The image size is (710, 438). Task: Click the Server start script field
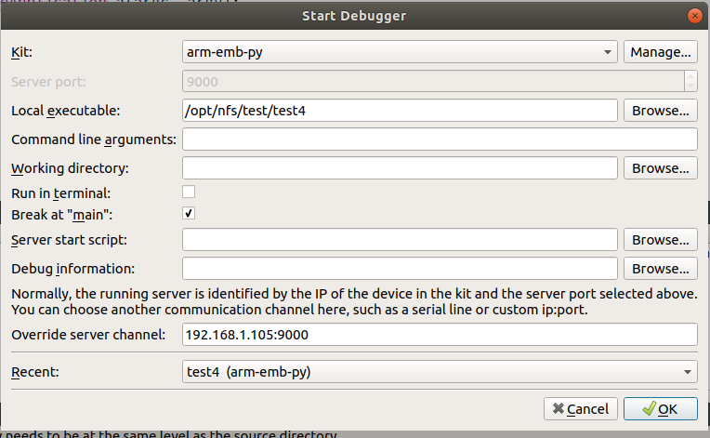400,240
